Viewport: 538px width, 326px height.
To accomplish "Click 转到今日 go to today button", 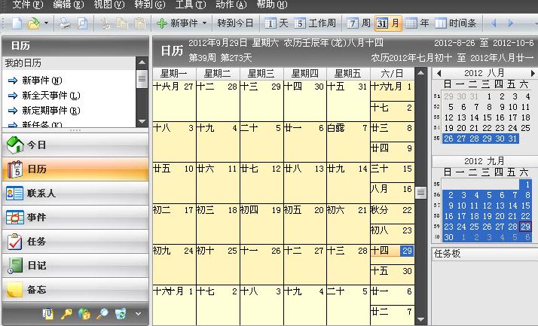I will (x=235, y=23).
